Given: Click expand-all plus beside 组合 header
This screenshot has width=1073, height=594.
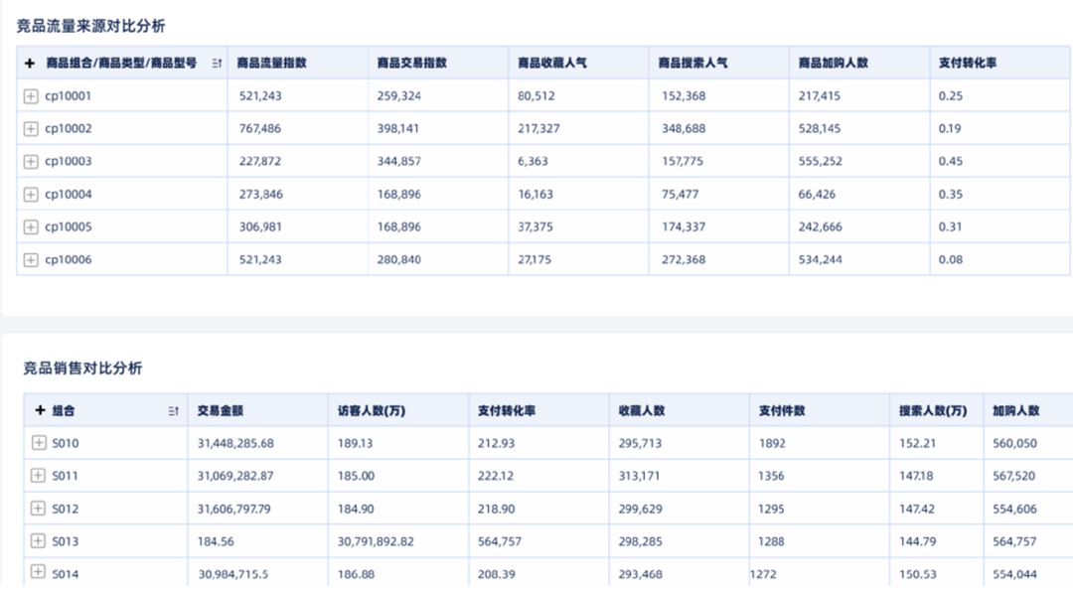Looking at the screenshot, I should pos(40,410).
